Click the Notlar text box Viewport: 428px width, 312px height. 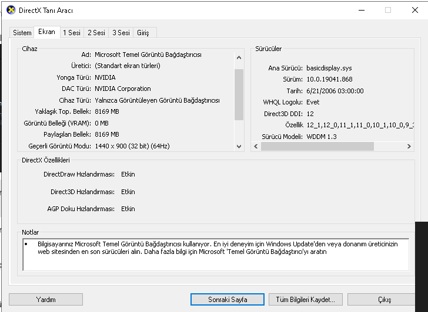pos(216,255)
